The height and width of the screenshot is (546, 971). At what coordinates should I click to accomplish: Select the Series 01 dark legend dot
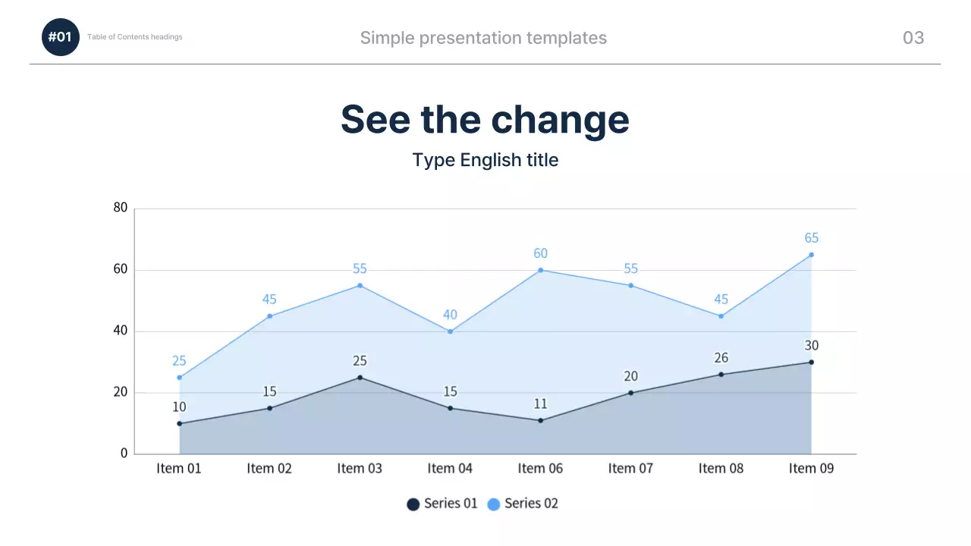(x=413, y=504)
